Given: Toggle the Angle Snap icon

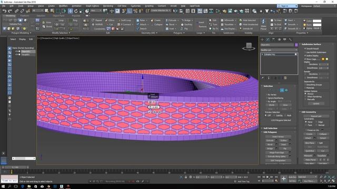Looking at the screenshot, I should coord(130,10).
